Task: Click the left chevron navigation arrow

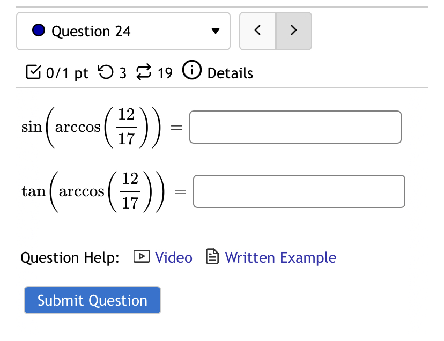Action: coord(257,31)
